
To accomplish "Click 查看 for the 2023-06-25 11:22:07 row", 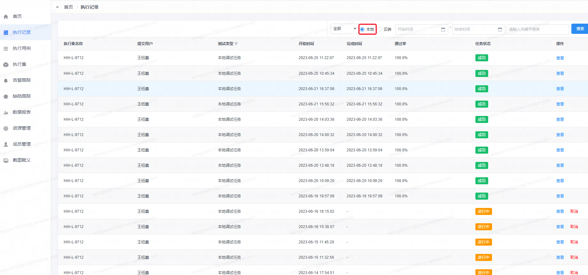I will [560, 58].
